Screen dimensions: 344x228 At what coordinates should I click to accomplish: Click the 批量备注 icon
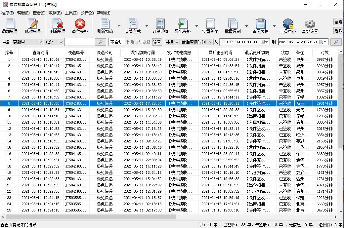[210, 24]
